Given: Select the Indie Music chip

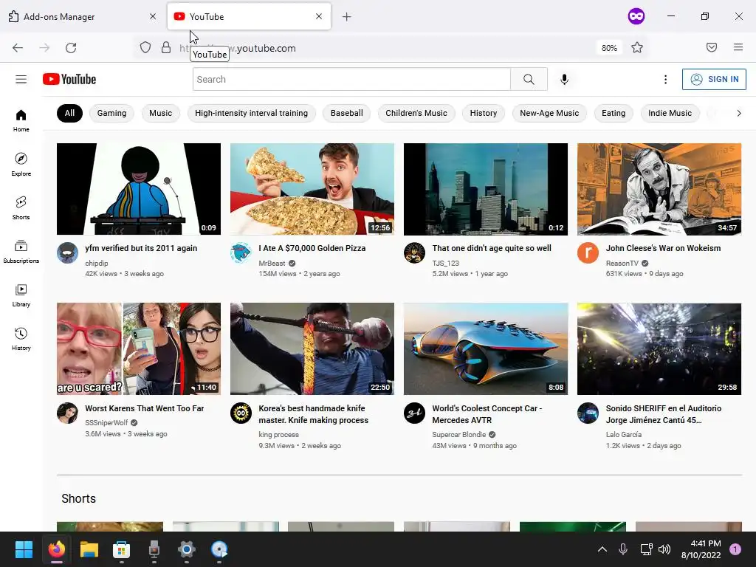Looking at the screenshot, I should pos(670,113).
